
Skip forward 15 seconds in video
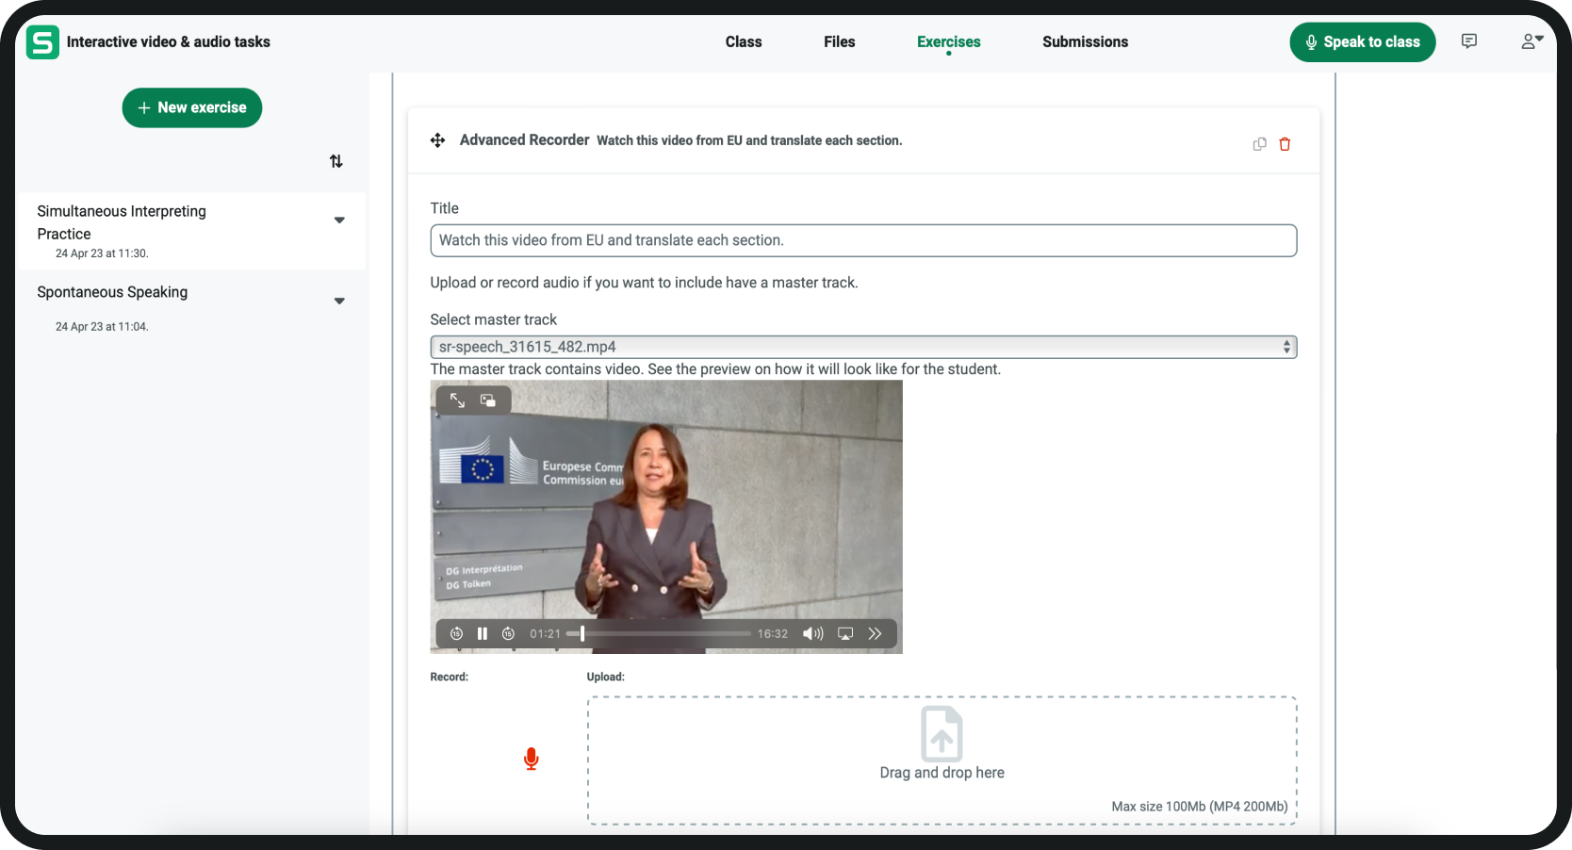pos(508,634)
